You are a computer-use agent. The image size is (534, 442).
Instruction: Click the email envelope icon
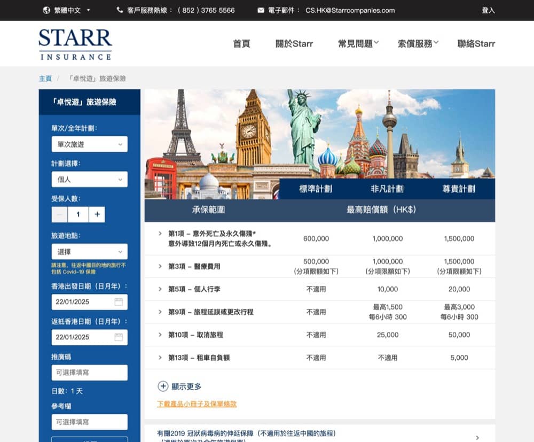[261, 10]
